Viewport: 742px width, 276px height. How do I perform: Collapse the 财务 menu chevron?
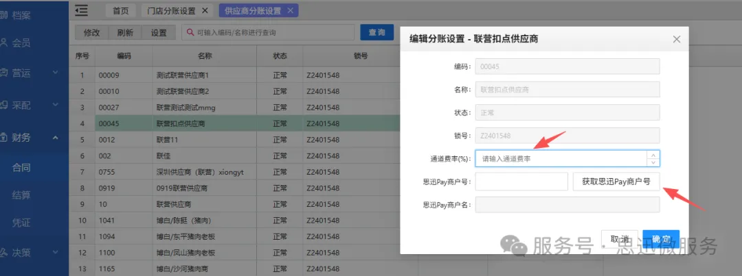point(56,138)
